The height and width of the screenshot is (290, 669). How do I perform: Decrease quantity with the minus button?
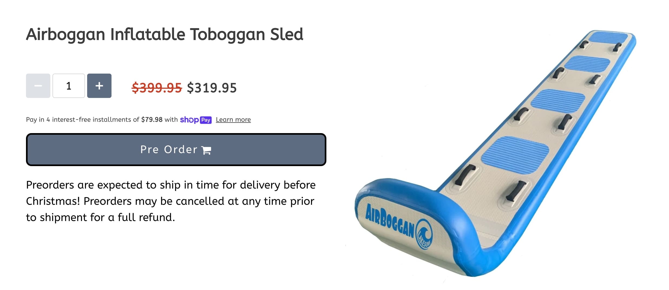click(x=38, y=86)
